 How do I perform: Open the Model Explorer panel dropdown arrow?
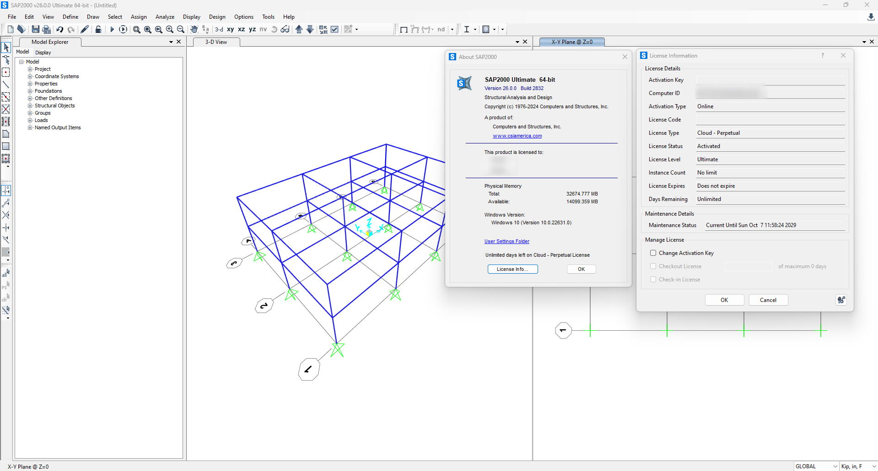[x=171, y=42]
